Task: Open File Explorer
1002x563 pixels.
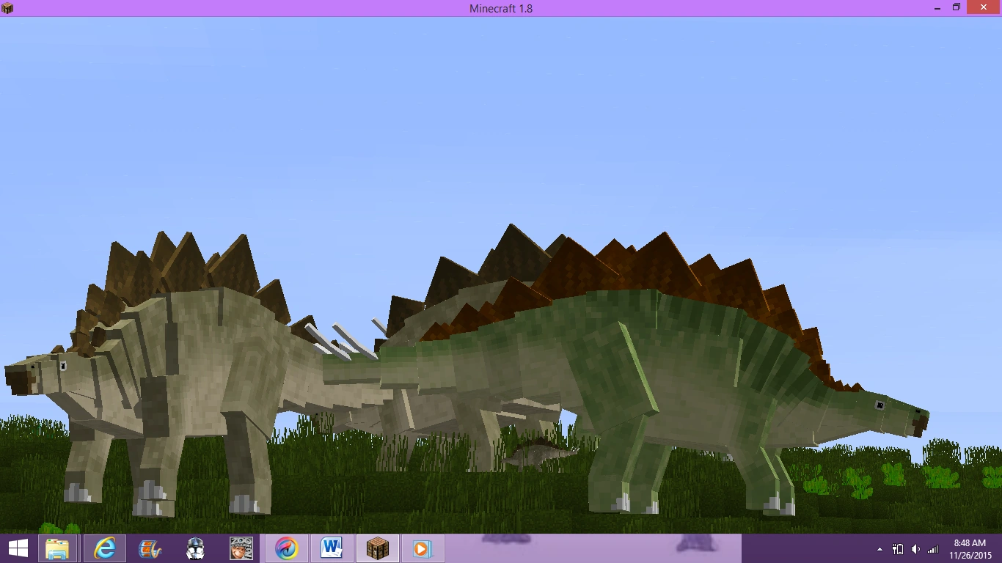Action: point(58,548)
